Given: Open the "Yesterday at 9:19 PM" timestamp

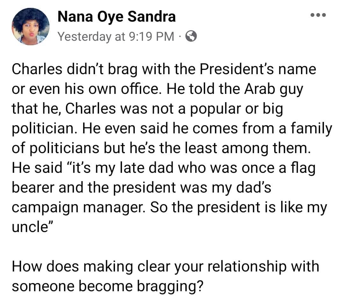Looking at the screenshot, I should coord(116,36).
